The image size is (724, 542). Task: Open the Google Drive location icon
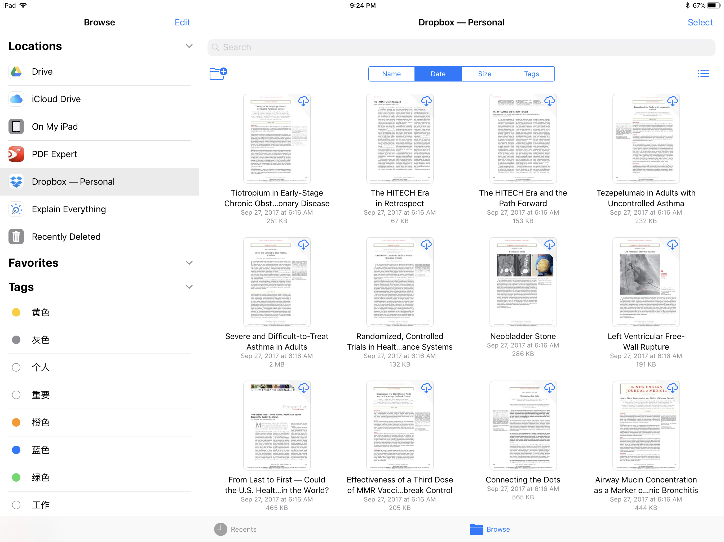pyautogui.click(x=16, y=72)
